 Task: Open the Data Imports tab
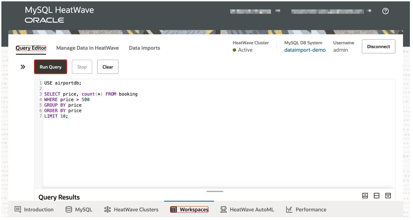coord(144,48)
